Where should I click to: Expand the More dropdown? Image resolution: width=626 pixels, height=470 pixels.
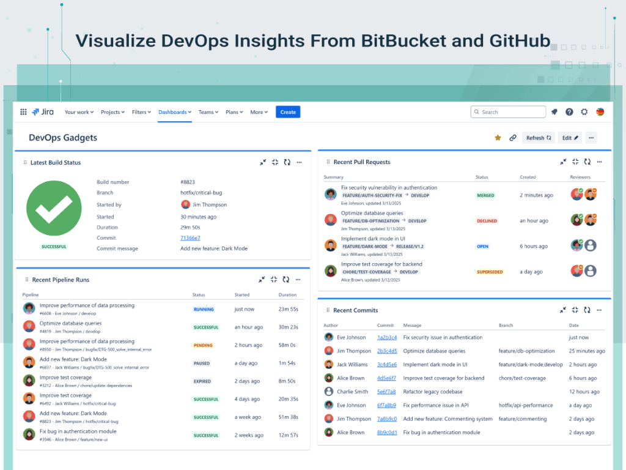(x=259, y=112)
